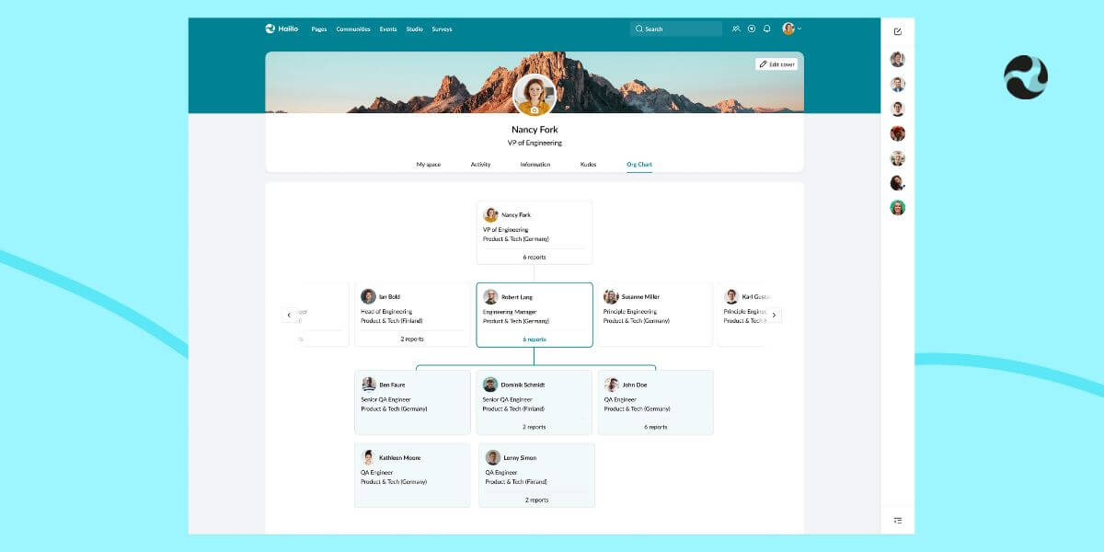Click the compass icon in the top bar

(752, 29)
